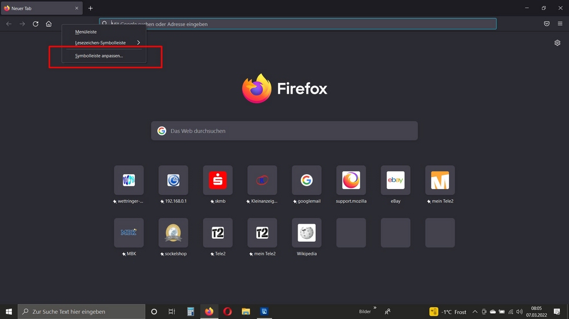569x319 pixels.
Task: Open the support.mozilla shortcut tile
Action: click(x=351, y=181)
